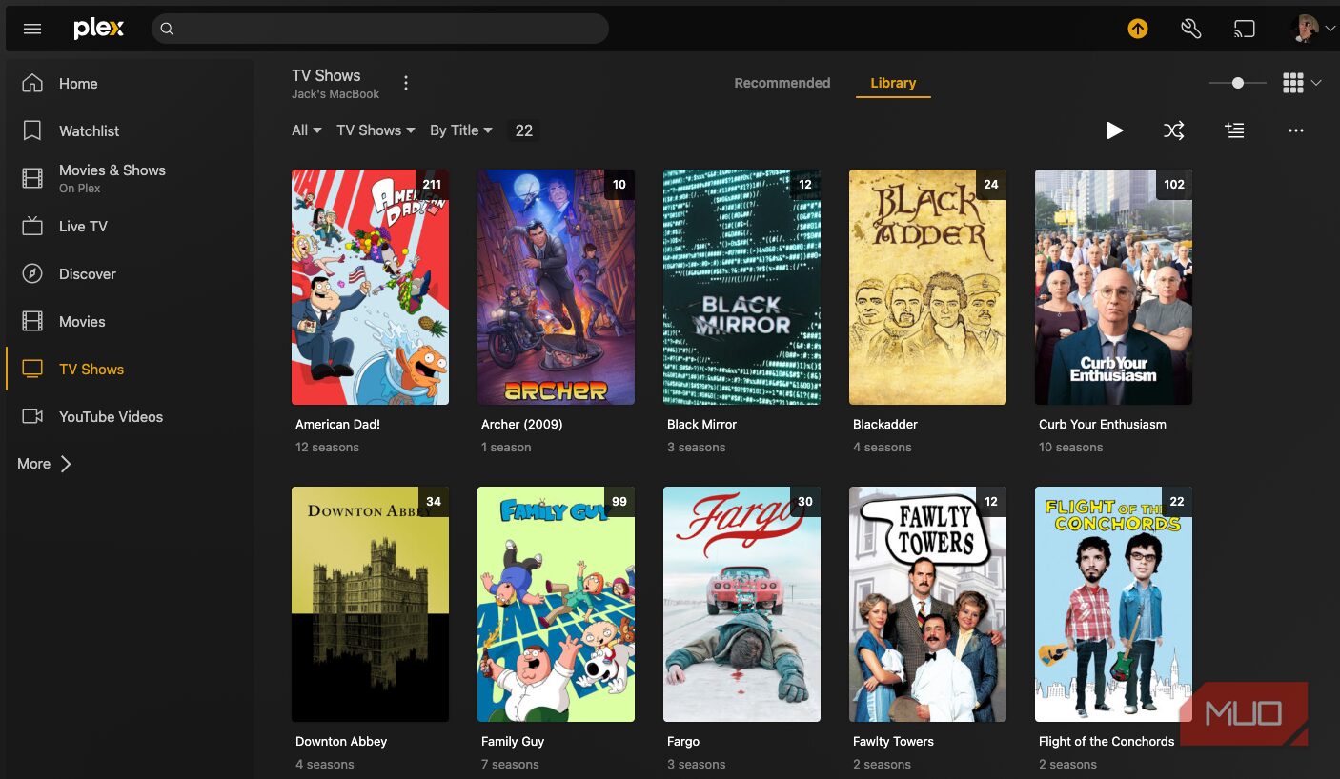Open the By Title sort dropdown

(x=461, y=130)
